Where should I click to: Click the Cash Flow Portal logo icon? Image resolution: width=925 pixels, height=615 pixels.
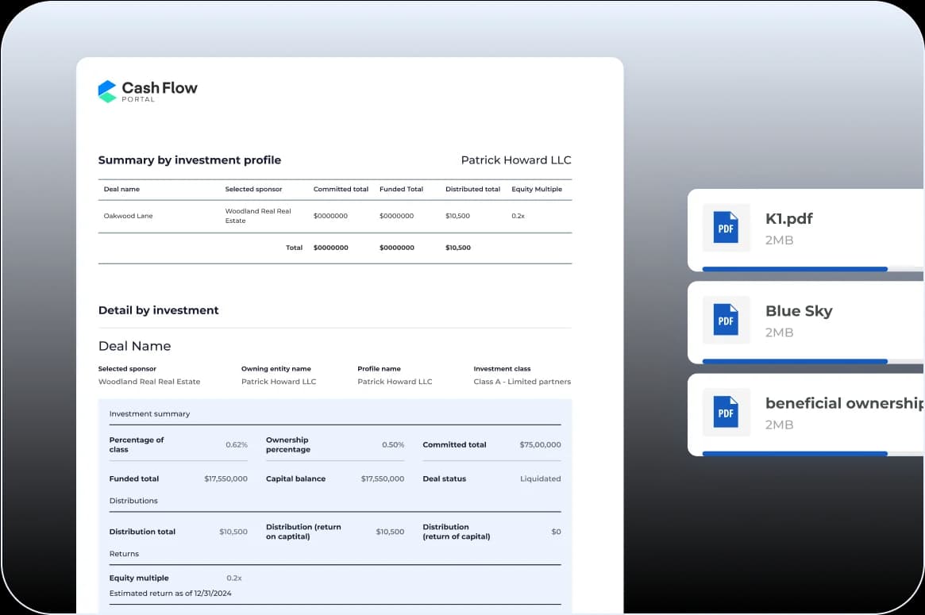107,91
